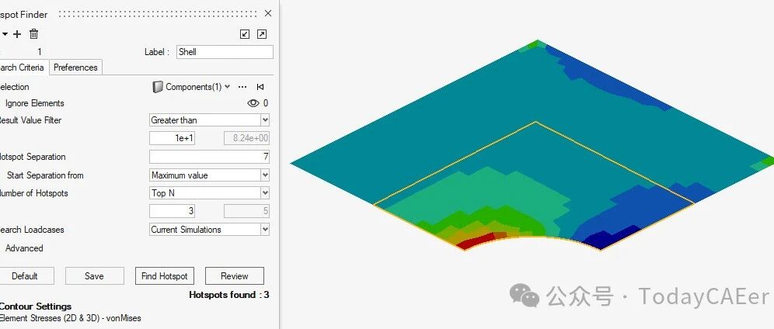Click the Save button
This screenshot has width=774, height=329.
[94, 275]
